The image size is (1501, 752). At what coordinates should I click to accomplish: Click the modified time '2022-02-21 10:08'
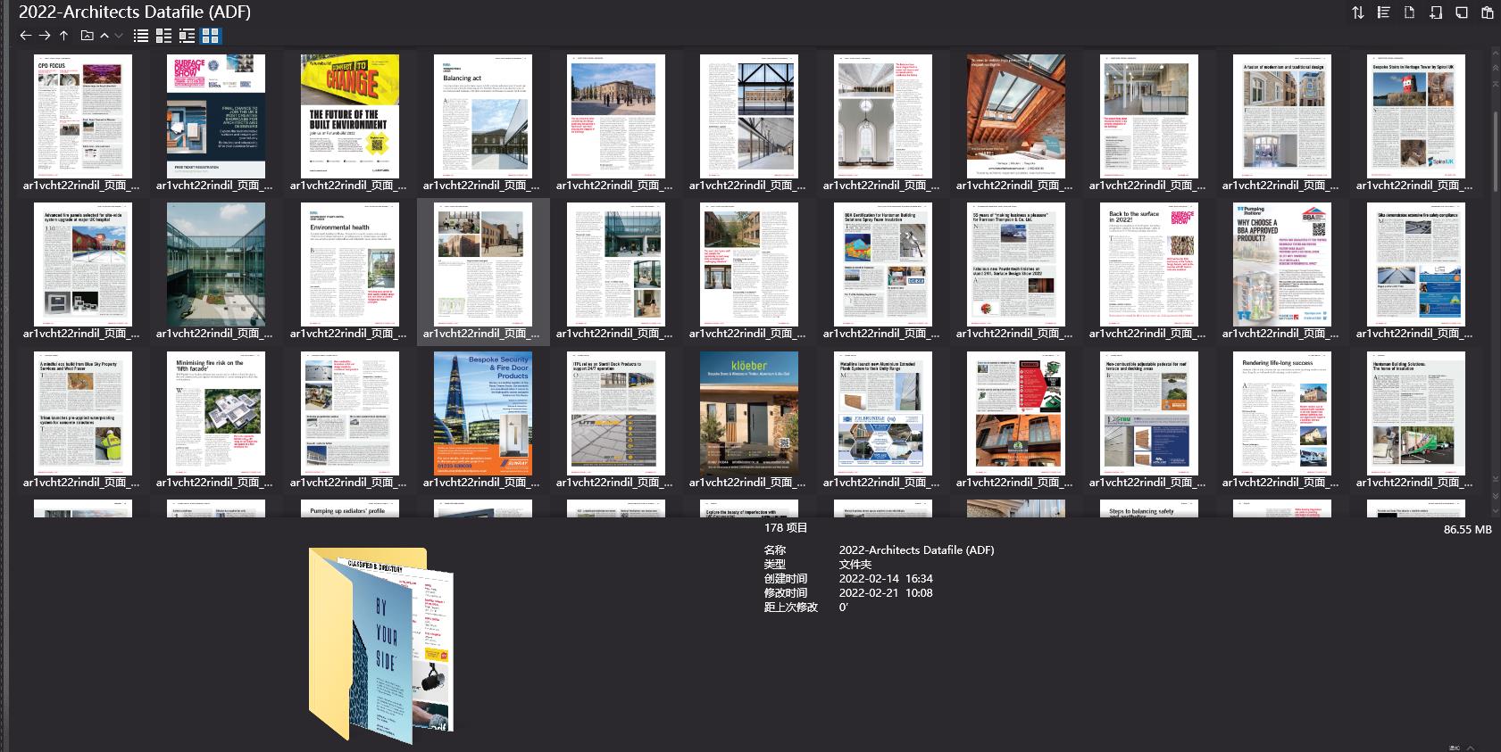[886, 593]
